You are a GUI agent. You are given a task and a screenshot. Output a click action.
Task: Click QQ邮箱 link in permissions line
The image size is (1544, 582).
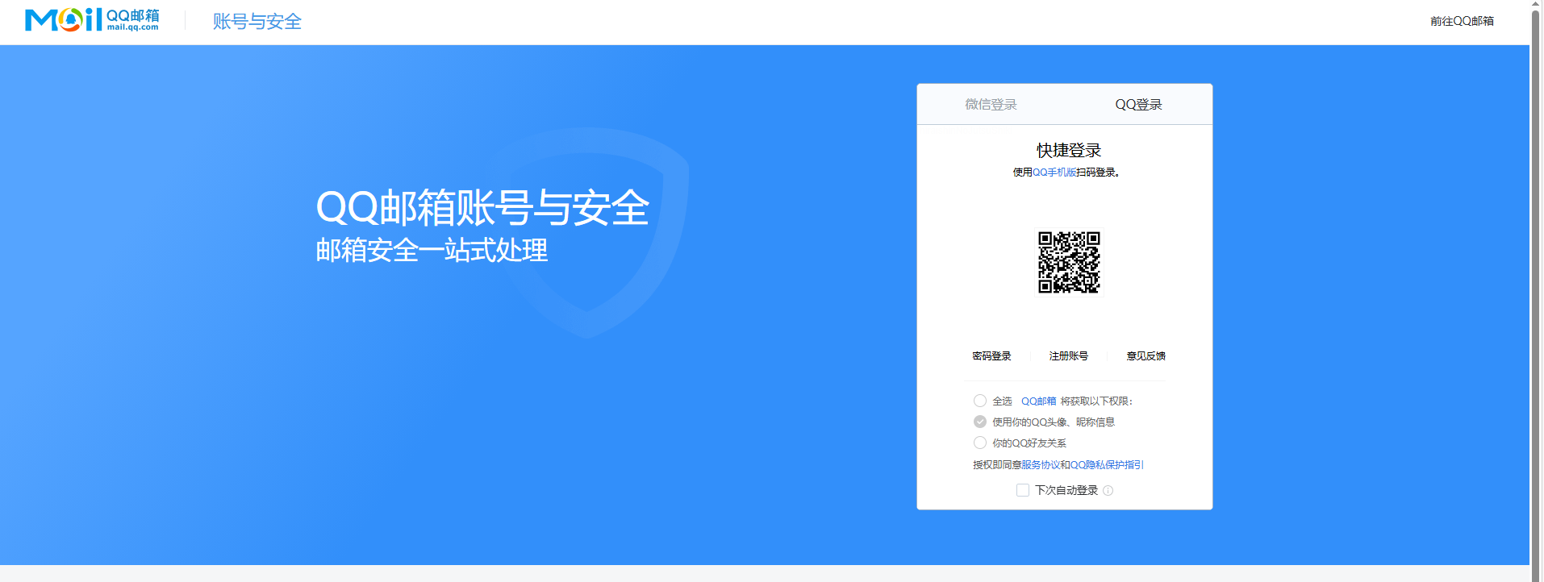click(x=1039, y=401)
